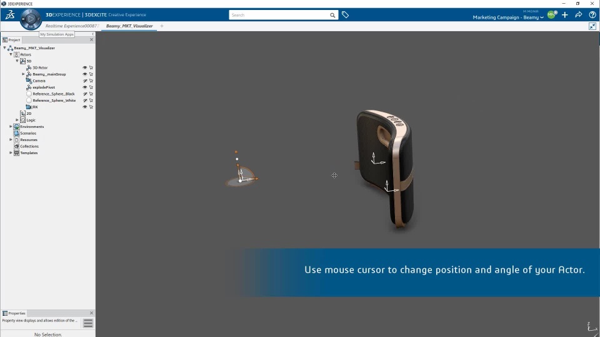
Task: Expand the Resources tree node
Action: pyautogui.click(x=11, y=139)
